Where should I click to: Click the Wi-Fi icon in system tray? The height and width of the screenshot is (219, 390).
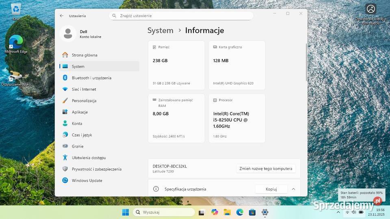point(347,212)
